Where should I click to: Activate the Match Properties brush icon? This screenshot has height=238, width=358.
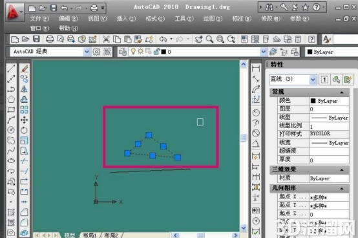click(x=138, y=39)
